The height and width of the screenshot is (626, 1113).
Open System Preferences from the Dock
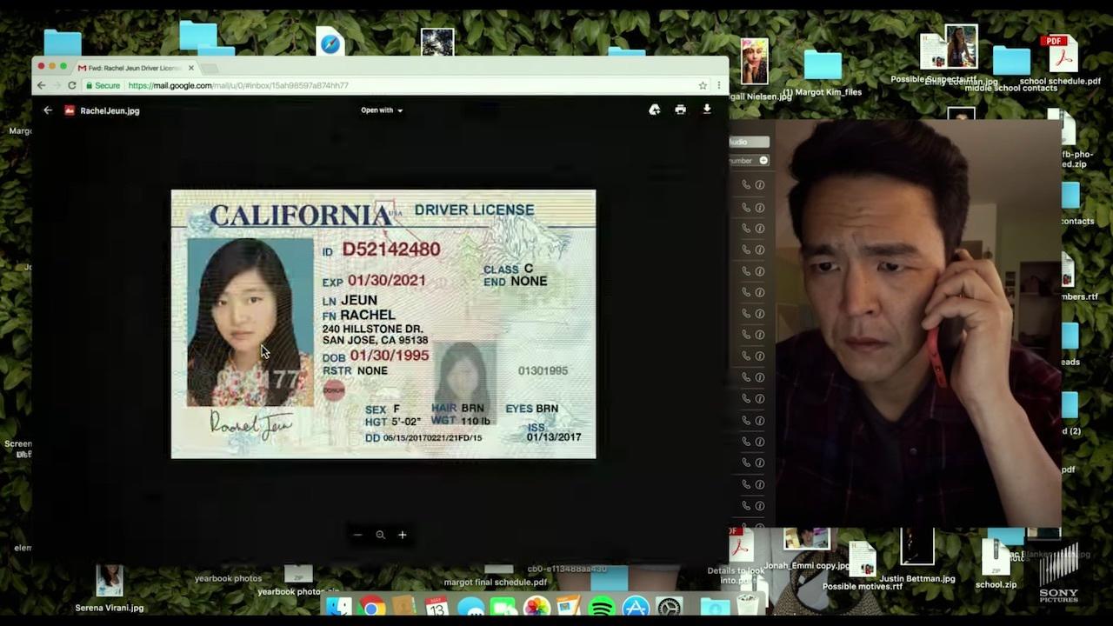[x=669, y=607]
